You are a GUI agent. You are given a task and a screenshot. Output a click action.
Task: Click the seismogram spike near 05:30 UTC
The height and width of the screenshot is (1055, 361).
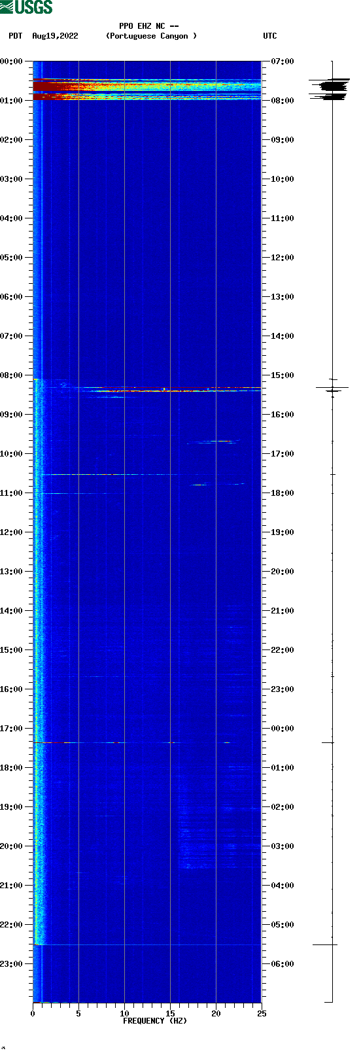click(x=325, y=944)
